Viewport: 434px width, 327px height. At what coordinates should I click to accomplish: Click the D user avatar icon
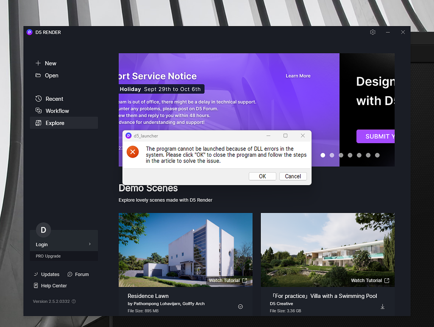[43, 230]
